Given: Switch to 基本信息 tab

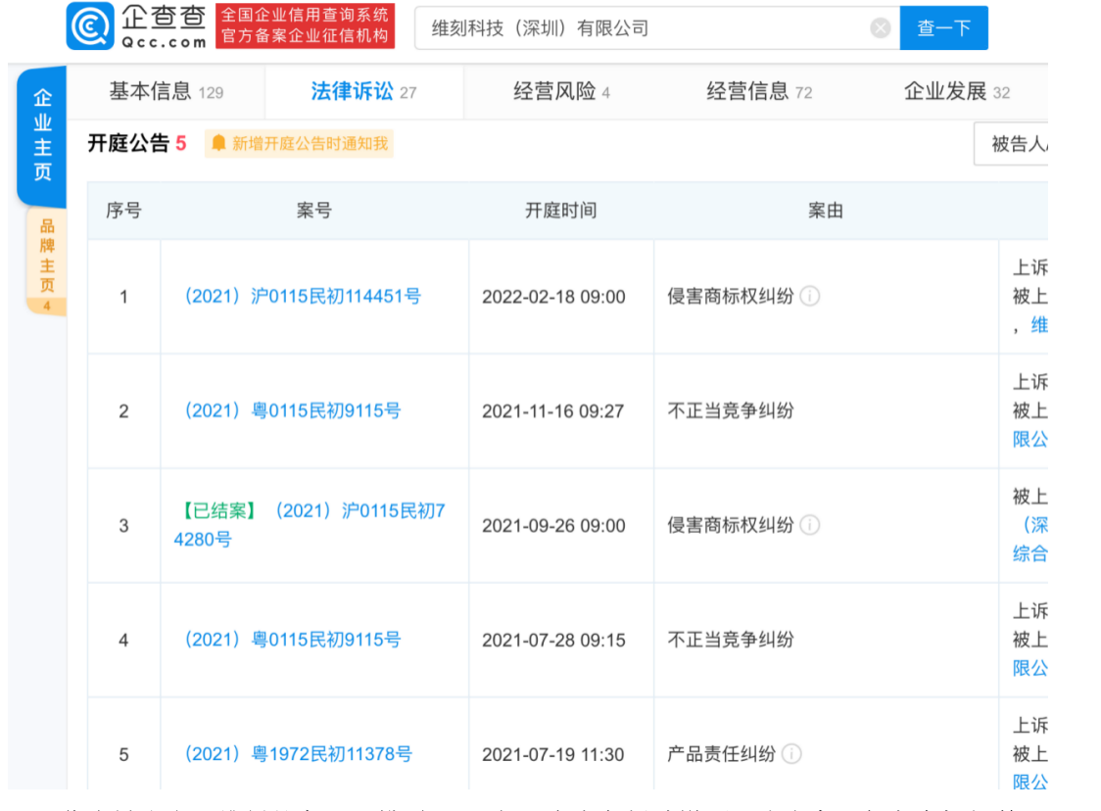Looking at the screenshot, I should pyautogui.click(x=167, y=92).
